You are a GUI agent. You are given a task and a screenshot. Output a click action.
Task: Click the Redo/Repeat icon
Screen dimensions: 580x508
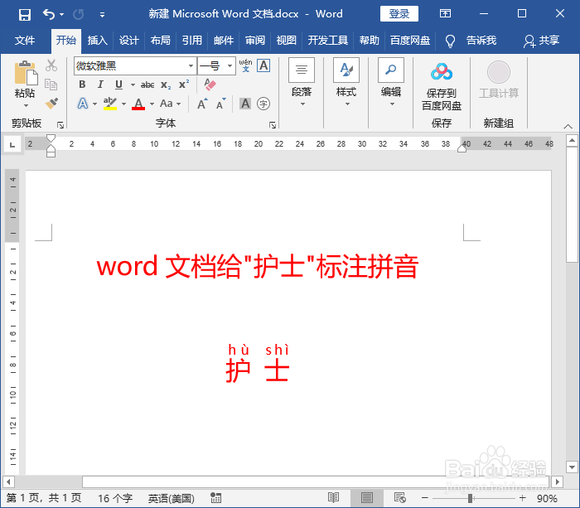(79, 14)
